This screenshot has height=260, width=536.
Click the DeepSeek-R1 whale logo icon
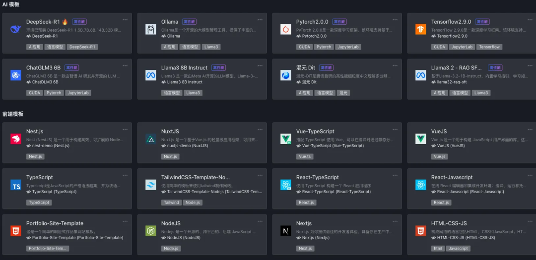pos(16,29)
